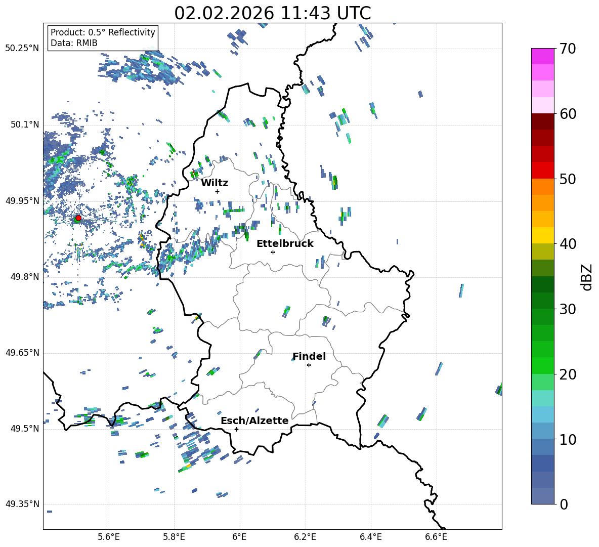Click the 60 value on colorbar
Image resolution: width=599 pixels, height=547 pixels.
(x=568, y=114)
